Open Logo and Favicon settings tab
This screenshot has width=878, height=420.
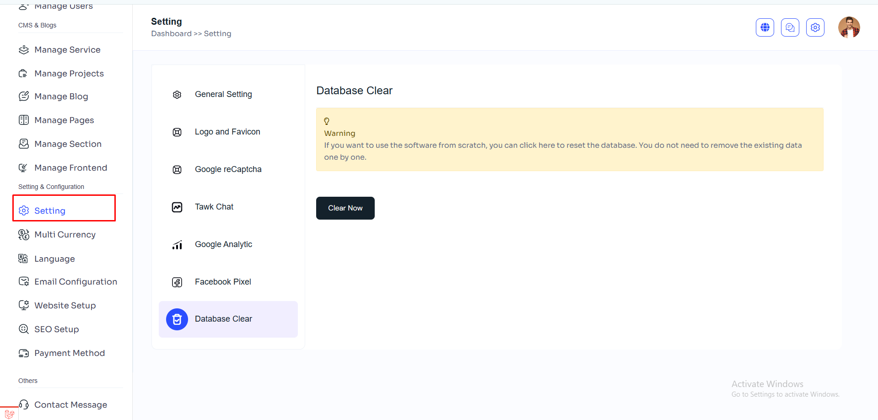tap(227, 132)
